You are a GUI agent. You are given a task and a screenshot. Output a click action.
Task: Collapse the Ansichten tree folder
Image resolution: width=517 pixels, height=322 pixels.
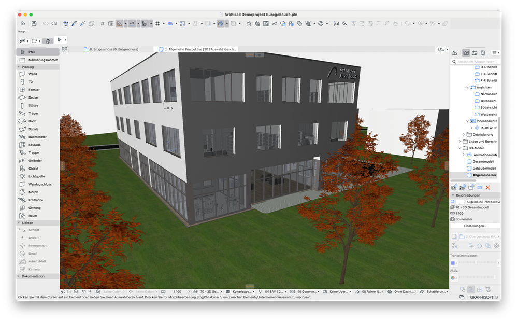(x=468, y=88)
